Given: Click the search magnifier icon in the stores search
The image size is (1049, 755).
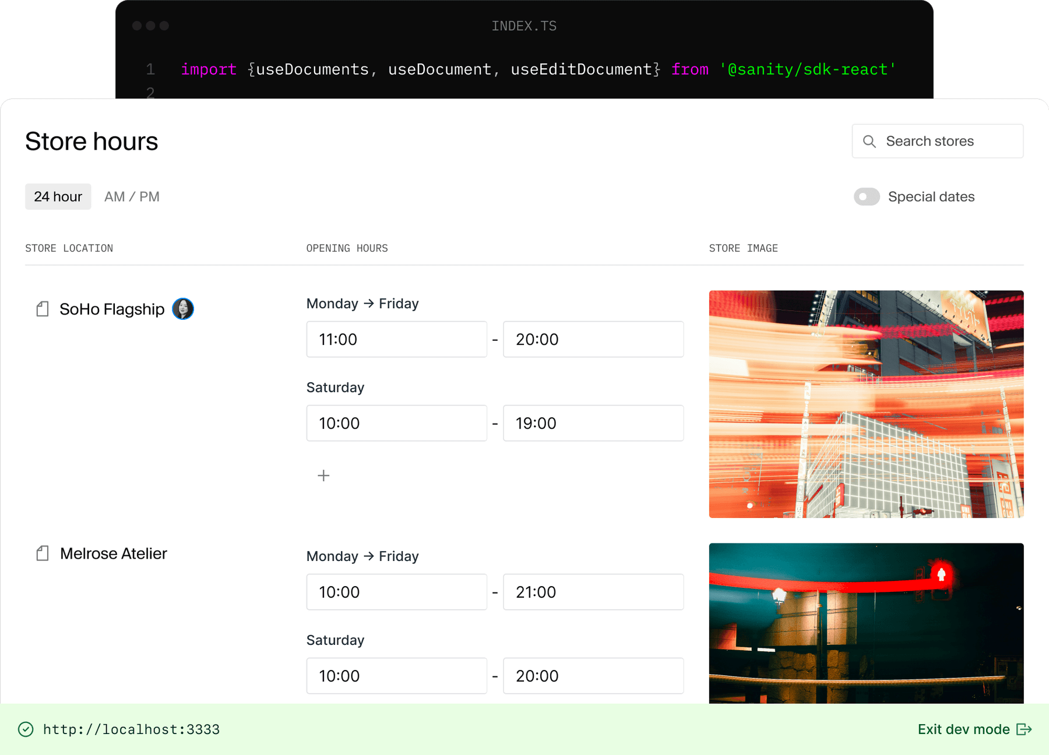Looking at the screenshot, I should click(870, 141).
